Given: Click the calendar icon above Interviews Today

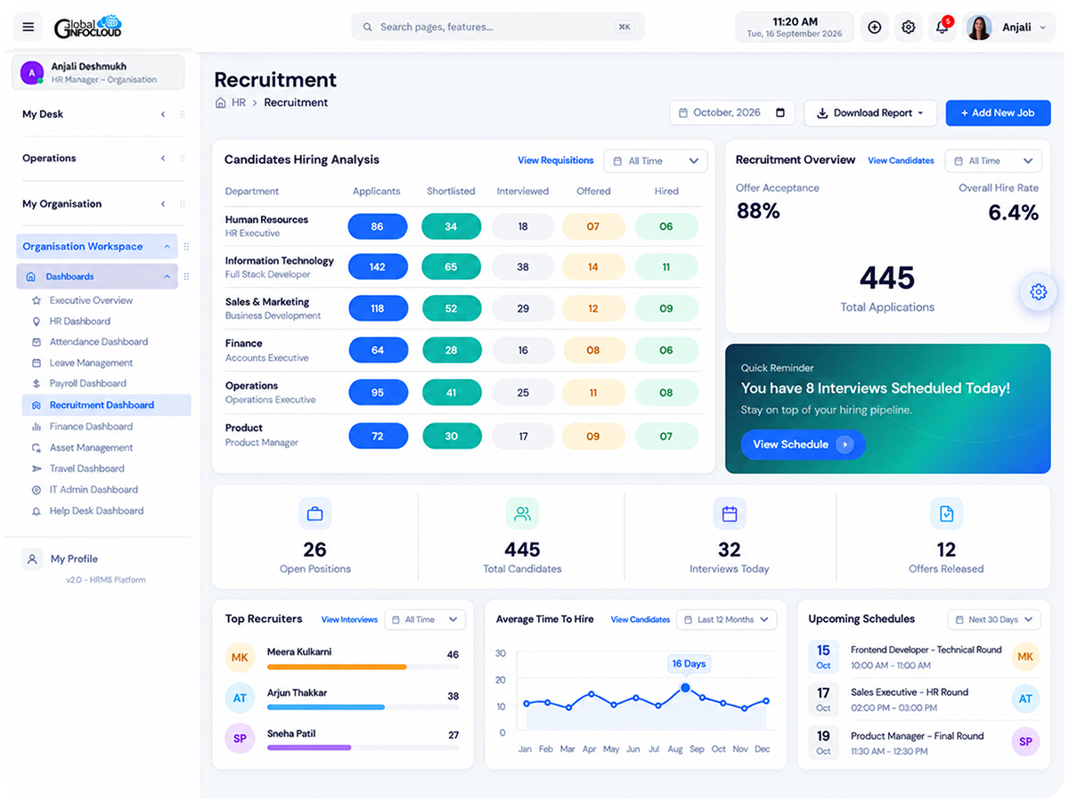Looking at the screenshot, I should pyautogui.click(x=730, y=513).
